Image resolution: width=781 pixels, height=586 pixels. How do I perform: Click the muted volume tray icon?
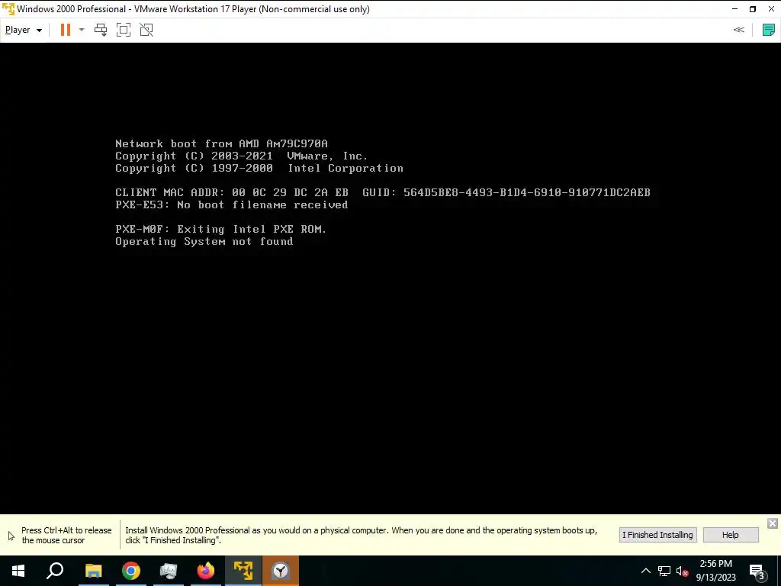tap(682, 571)
